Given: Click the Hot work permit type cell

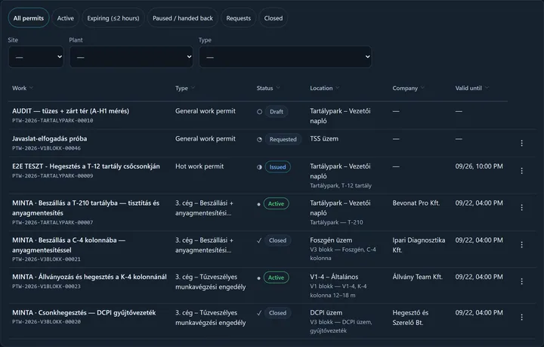Looking at the screenshot, I should click(199, 166).
